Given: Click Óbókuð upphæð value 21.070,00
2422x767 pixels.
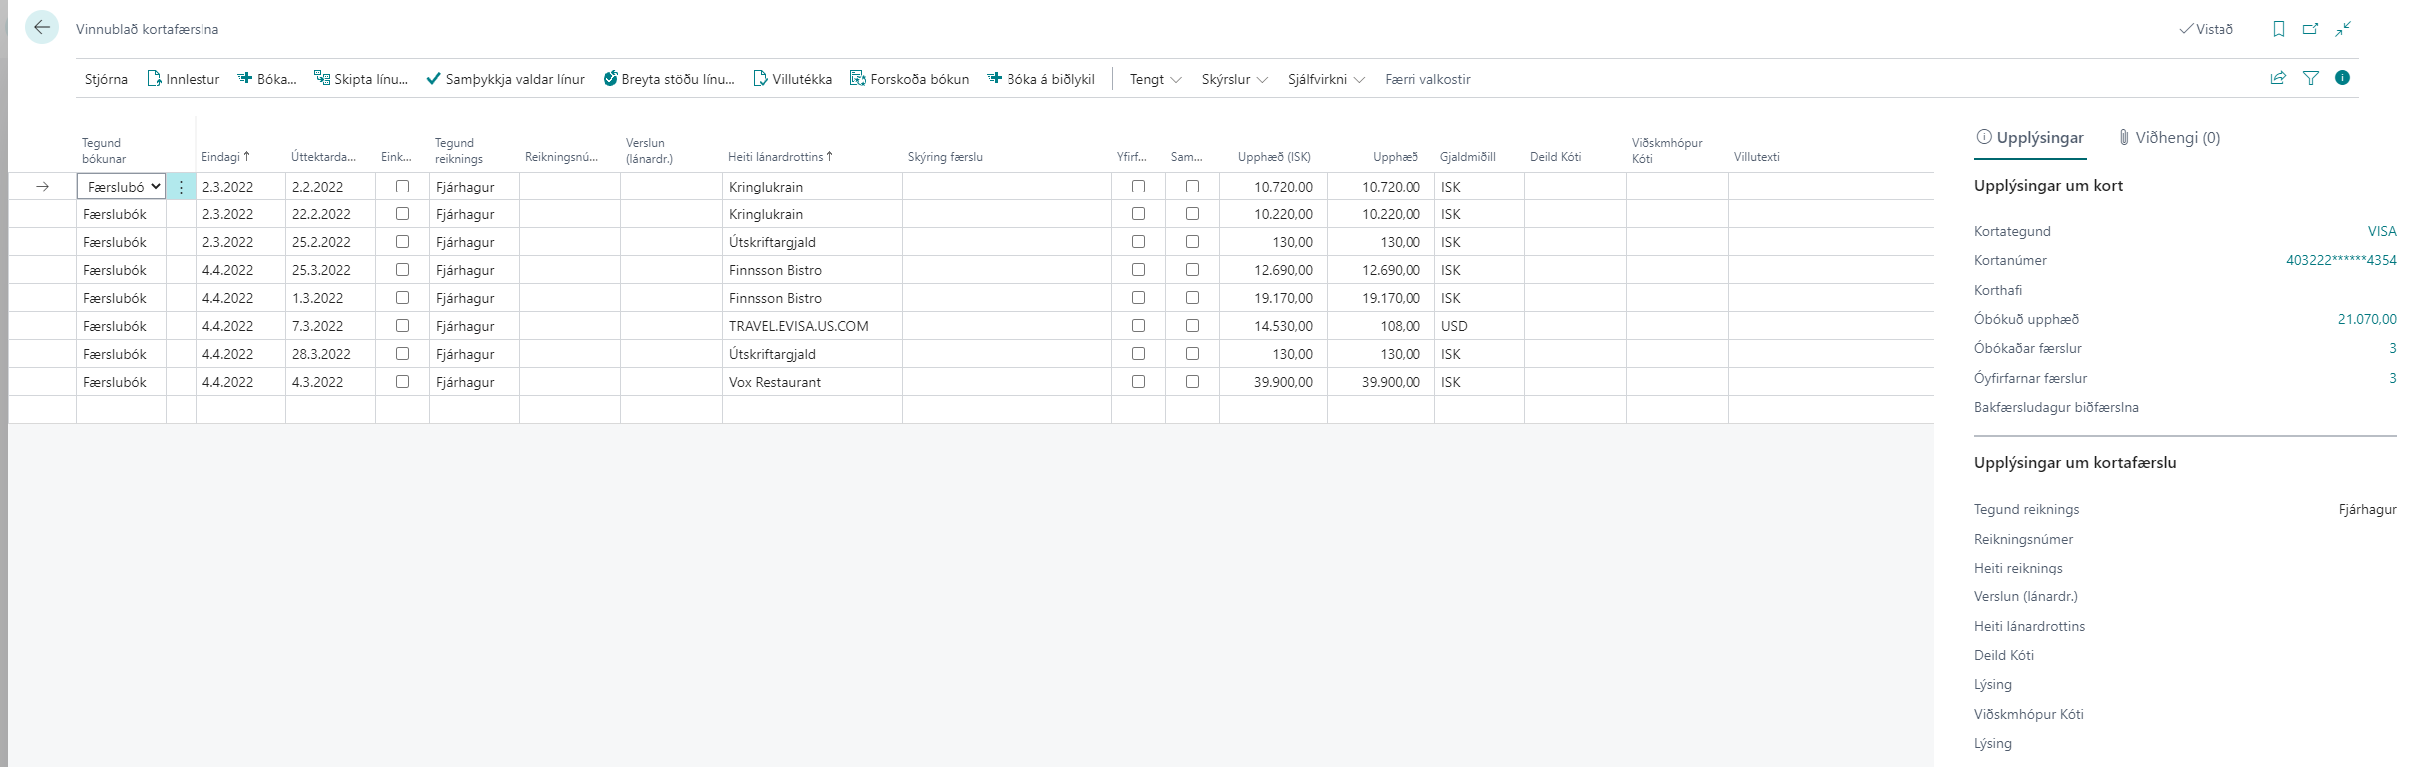Looking at the screenshot, I should click(x=2366, y=319).
